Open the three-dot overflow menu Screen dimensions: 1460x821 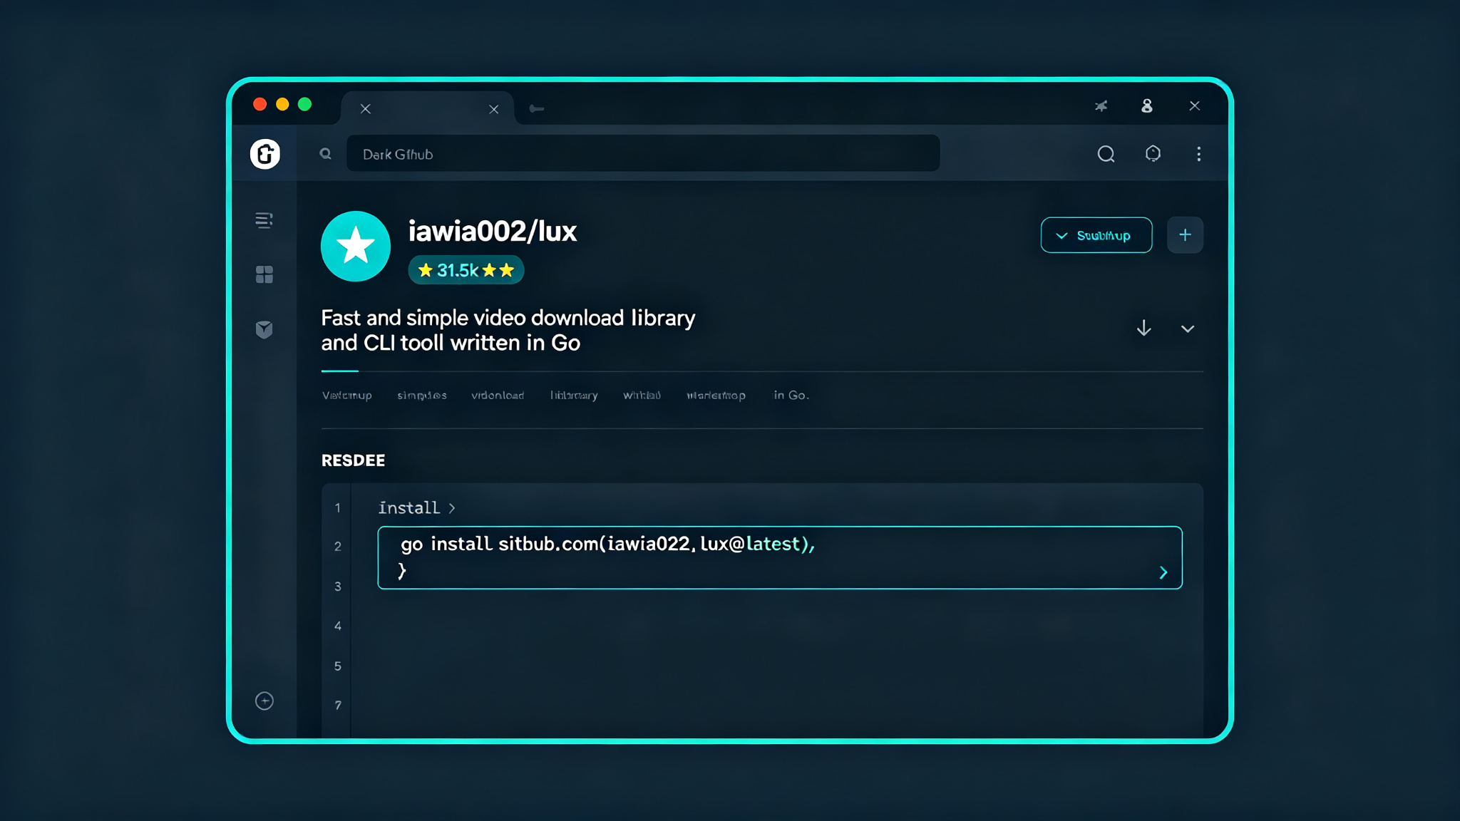1199,154
